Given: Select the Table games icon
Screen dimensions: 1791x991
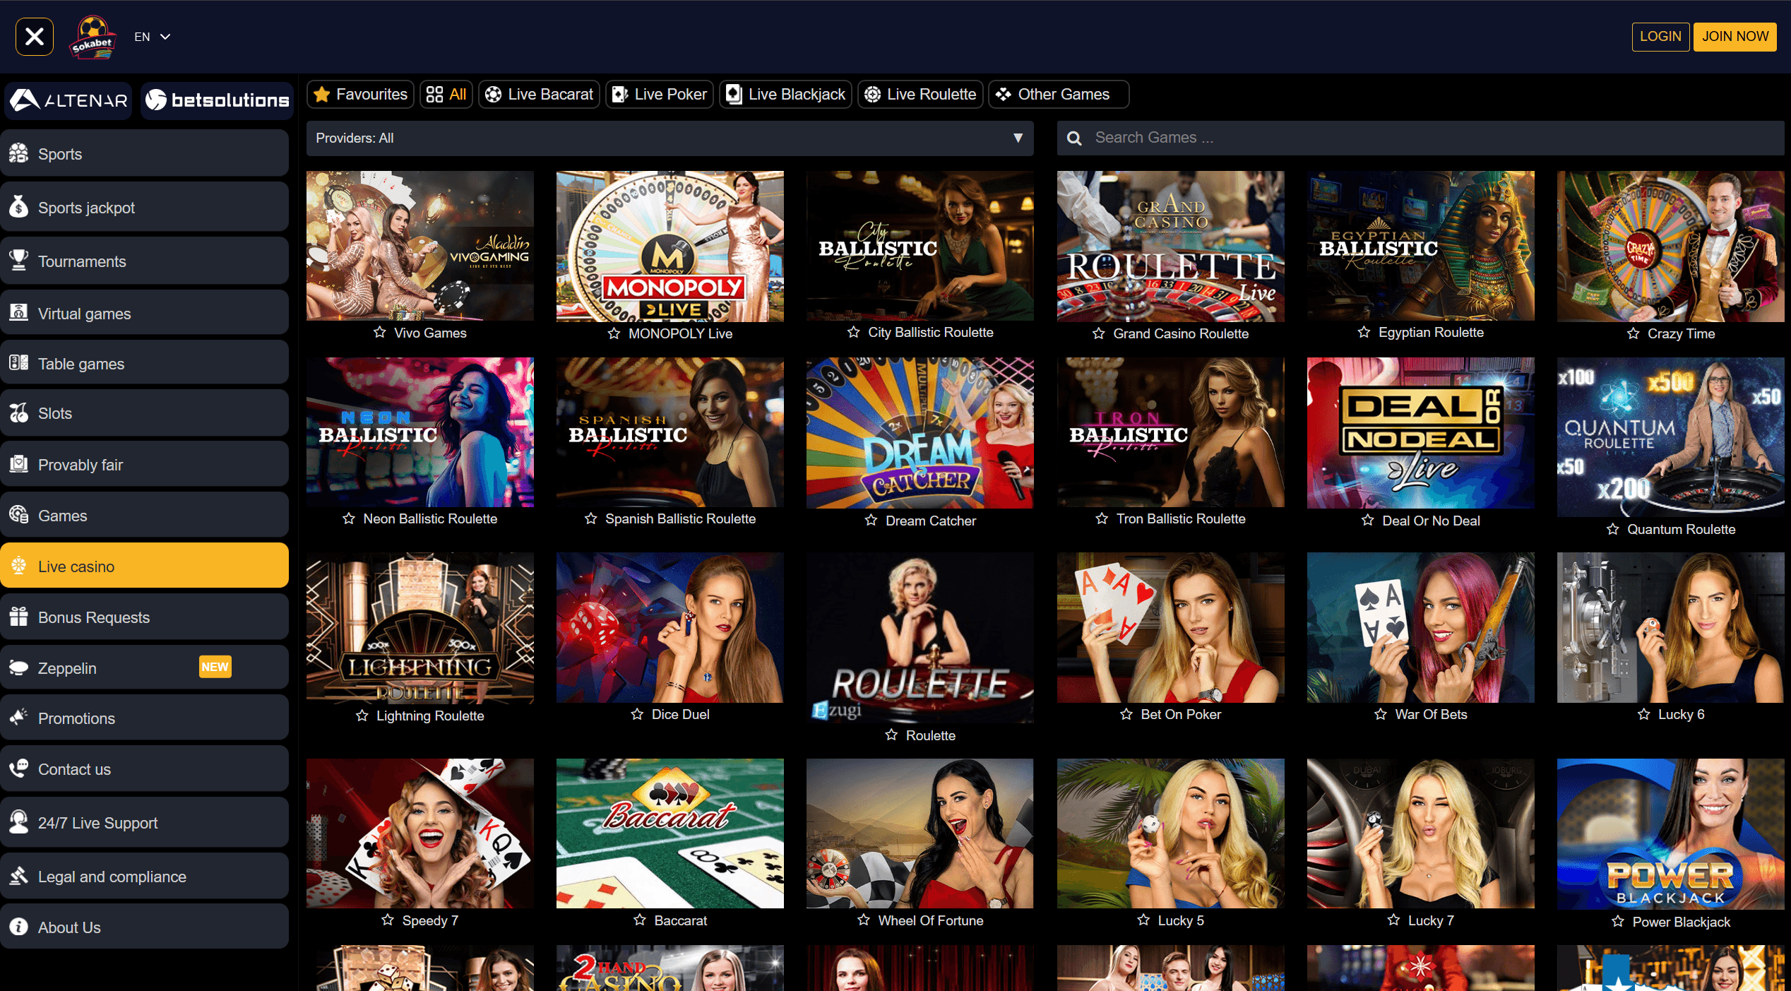Looking at the screenshot, I should 20,363.
